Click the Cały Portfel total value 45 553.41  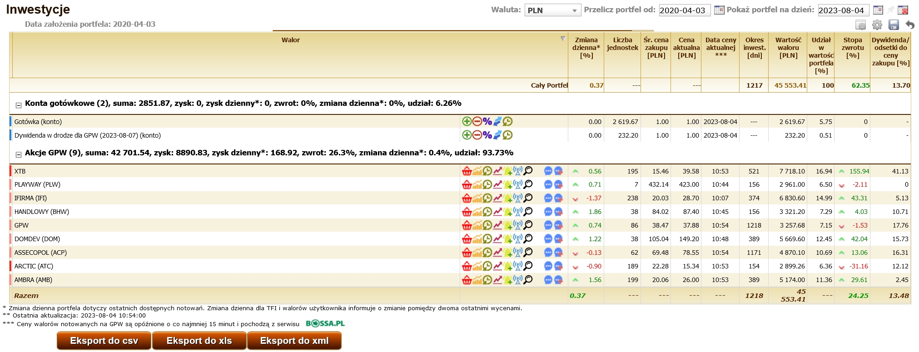790,85
